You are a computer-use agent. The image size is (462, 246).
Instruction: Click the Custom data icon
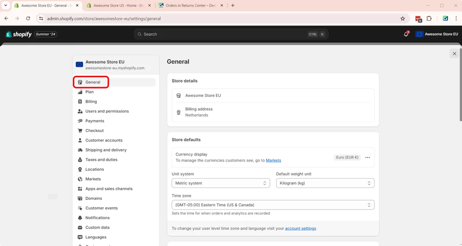[80, 228]
